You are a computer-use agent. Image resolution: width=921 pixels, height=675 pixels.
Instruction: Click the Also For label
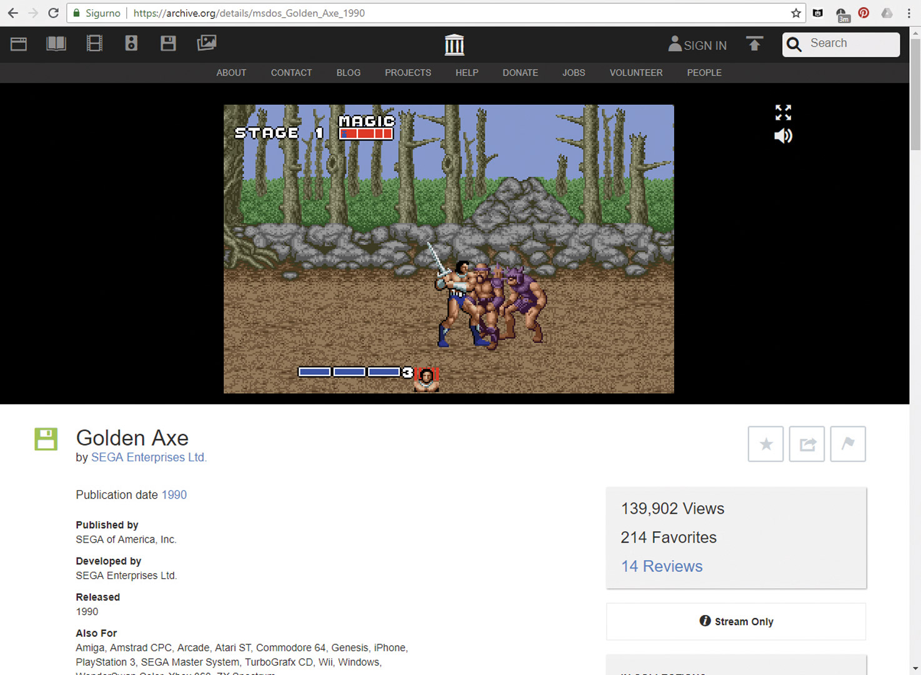(x=96, y=633)
